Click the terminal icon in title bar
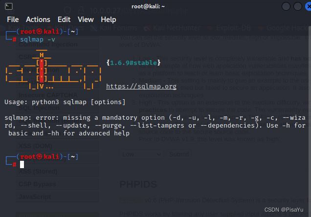The height and width of the screenshot is (217, 311). (x=9, y=6)
